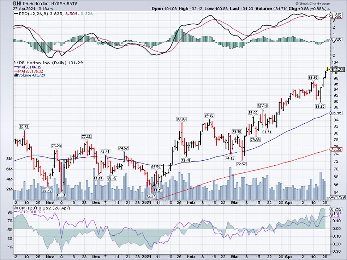Click the 75.32 MA(200) tag on right axis
Screen dimensions: 347x260
[x=336, y=149]
